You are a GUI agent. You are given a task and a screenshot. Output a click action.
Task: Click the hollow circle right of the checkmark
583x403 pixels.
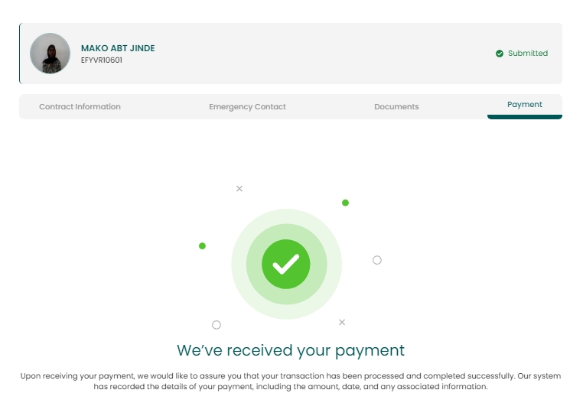click(x=377, y=260)
